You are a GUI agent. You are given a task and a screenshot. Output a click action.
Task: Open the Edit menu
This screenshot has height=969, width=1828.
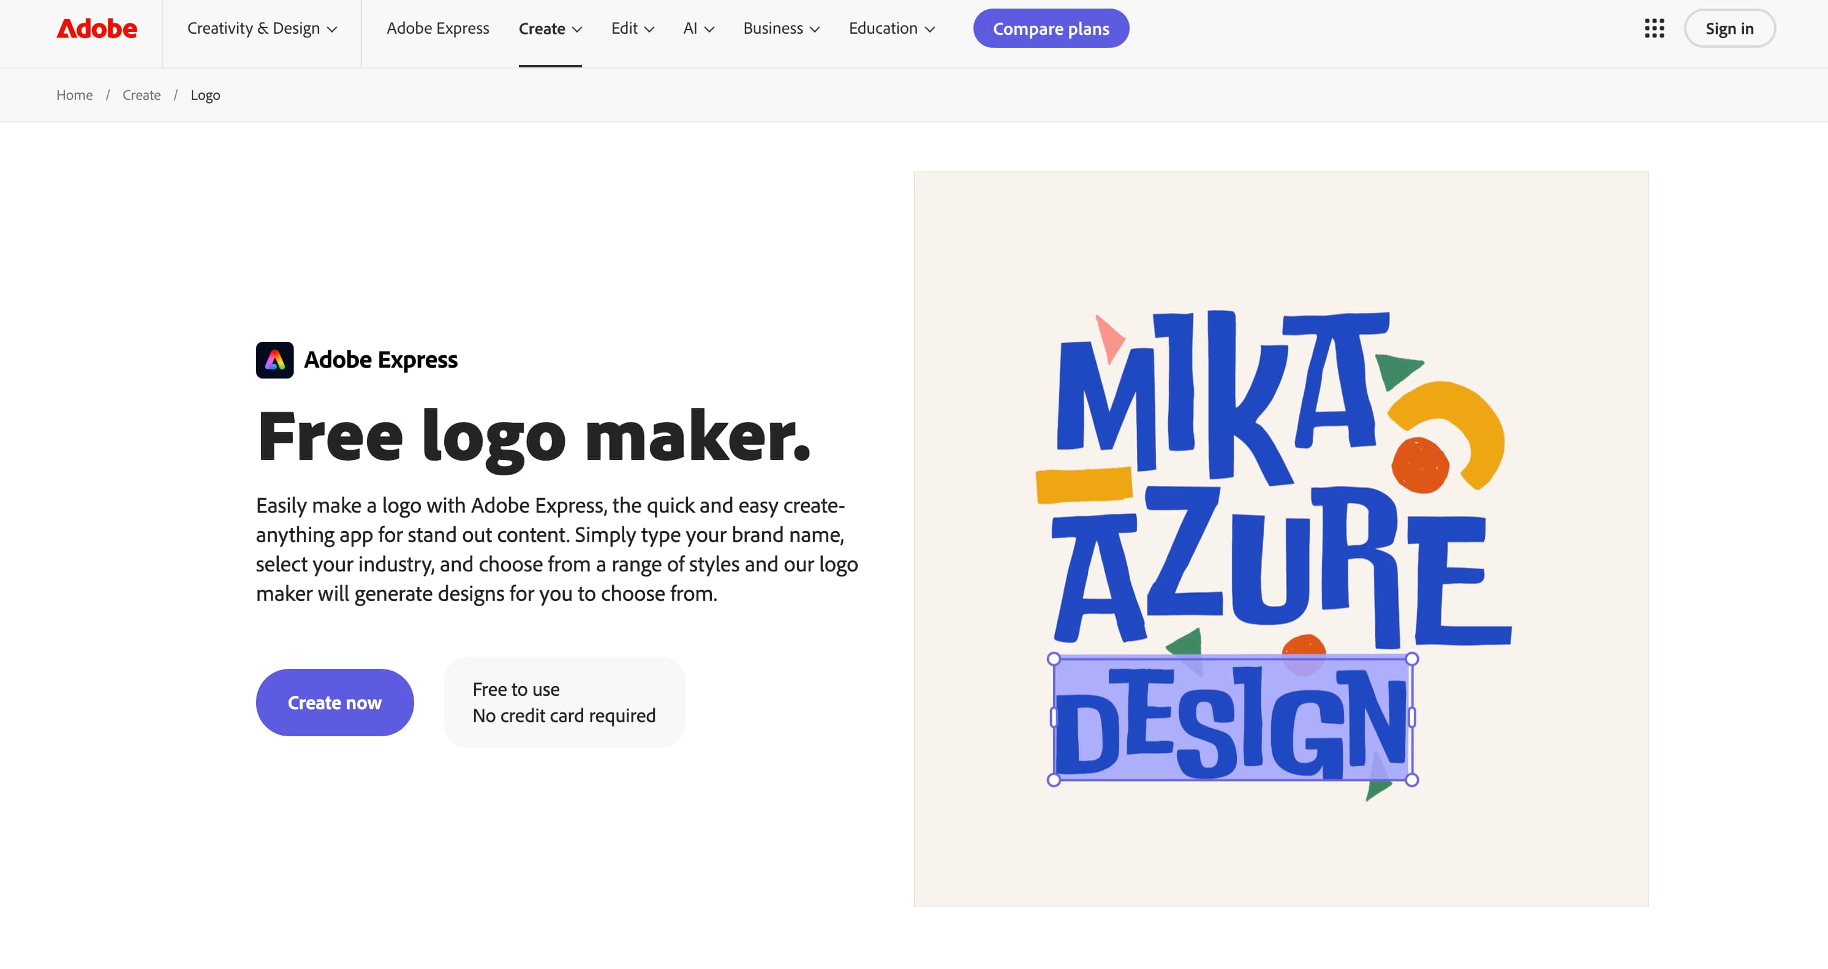tap(632, 28)
